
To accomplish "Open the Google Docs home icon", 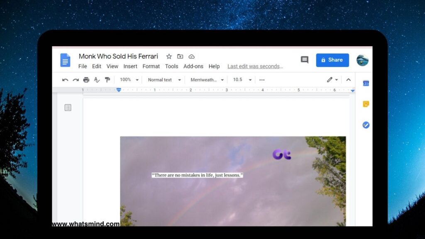I will point(65,60).
